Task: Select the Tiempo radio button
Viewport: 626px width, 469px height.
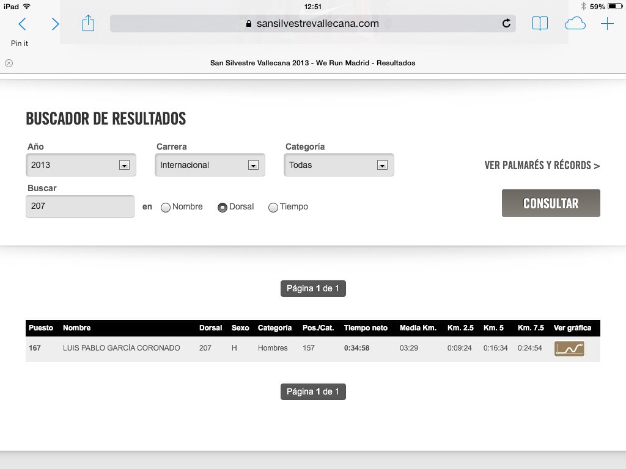Action: [x=273, y=208]
